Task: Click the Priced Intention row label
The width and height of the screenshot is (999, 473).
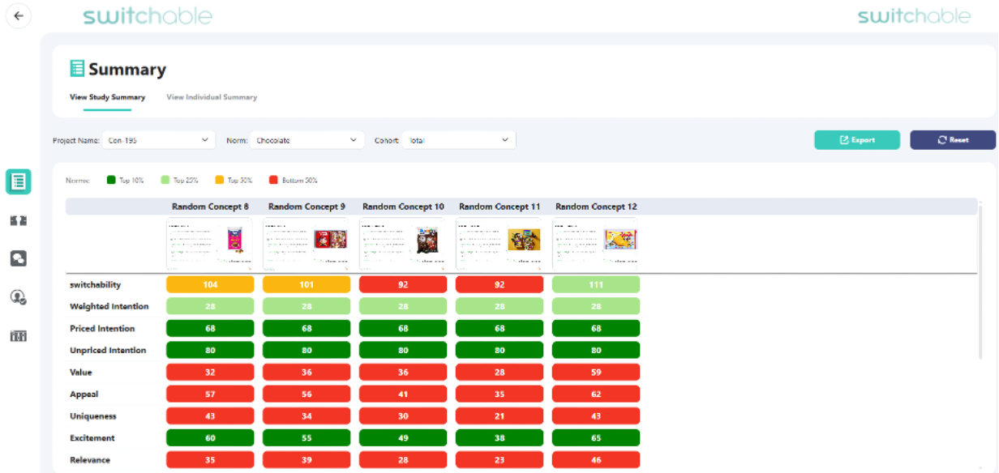Action: pyautogui.click(x=102, y=329)
